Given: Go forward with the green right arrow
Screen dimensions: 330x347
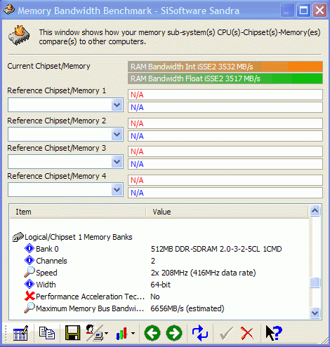Looking at the screenshot, I should (x=174, y=333).
